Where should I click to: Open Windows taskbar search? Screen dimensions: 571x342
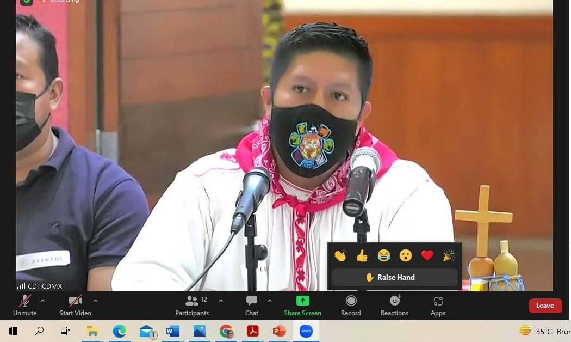(39, 331)
